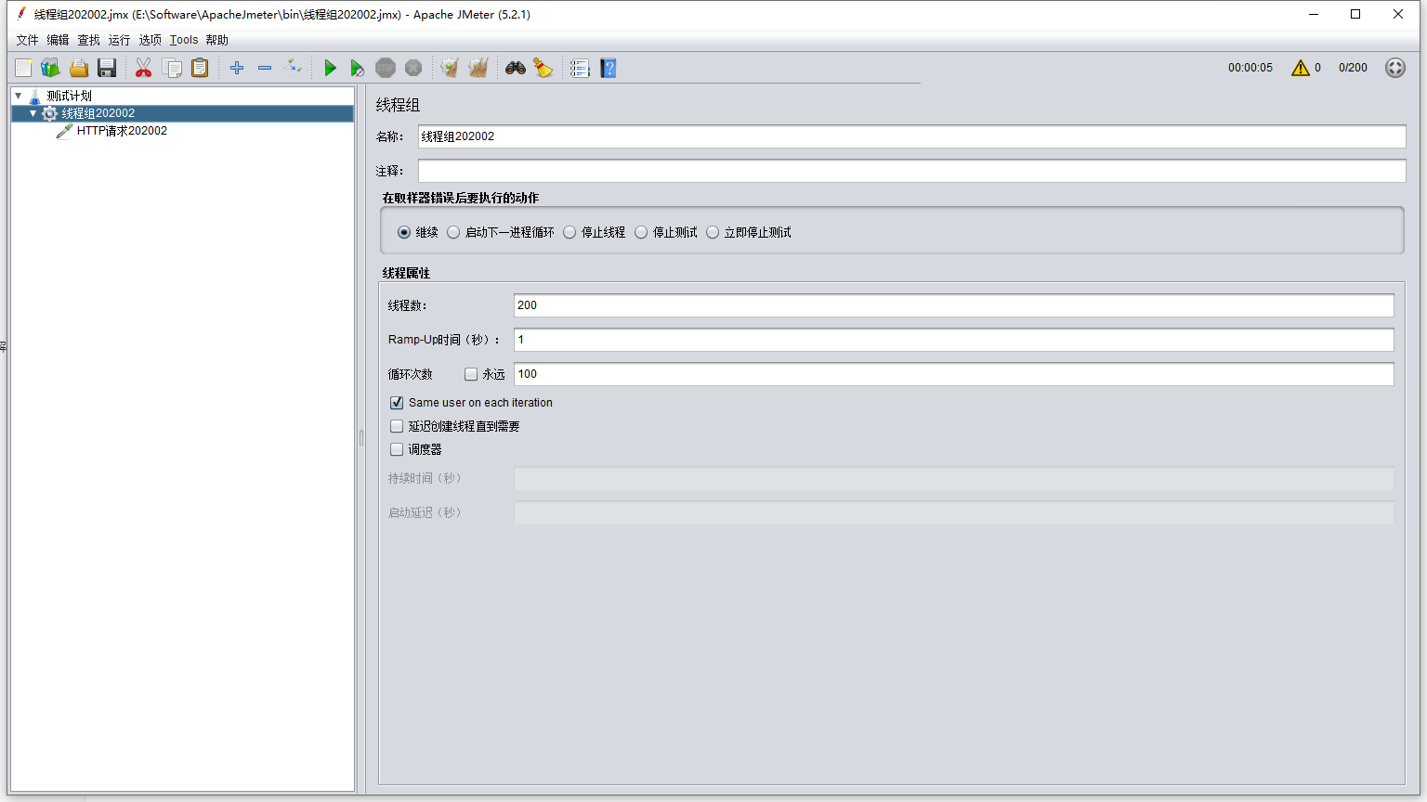This screenshot has height=802, width=1427.
Task: Enable the 调度器 checkbox
Action: pos(397,449)
